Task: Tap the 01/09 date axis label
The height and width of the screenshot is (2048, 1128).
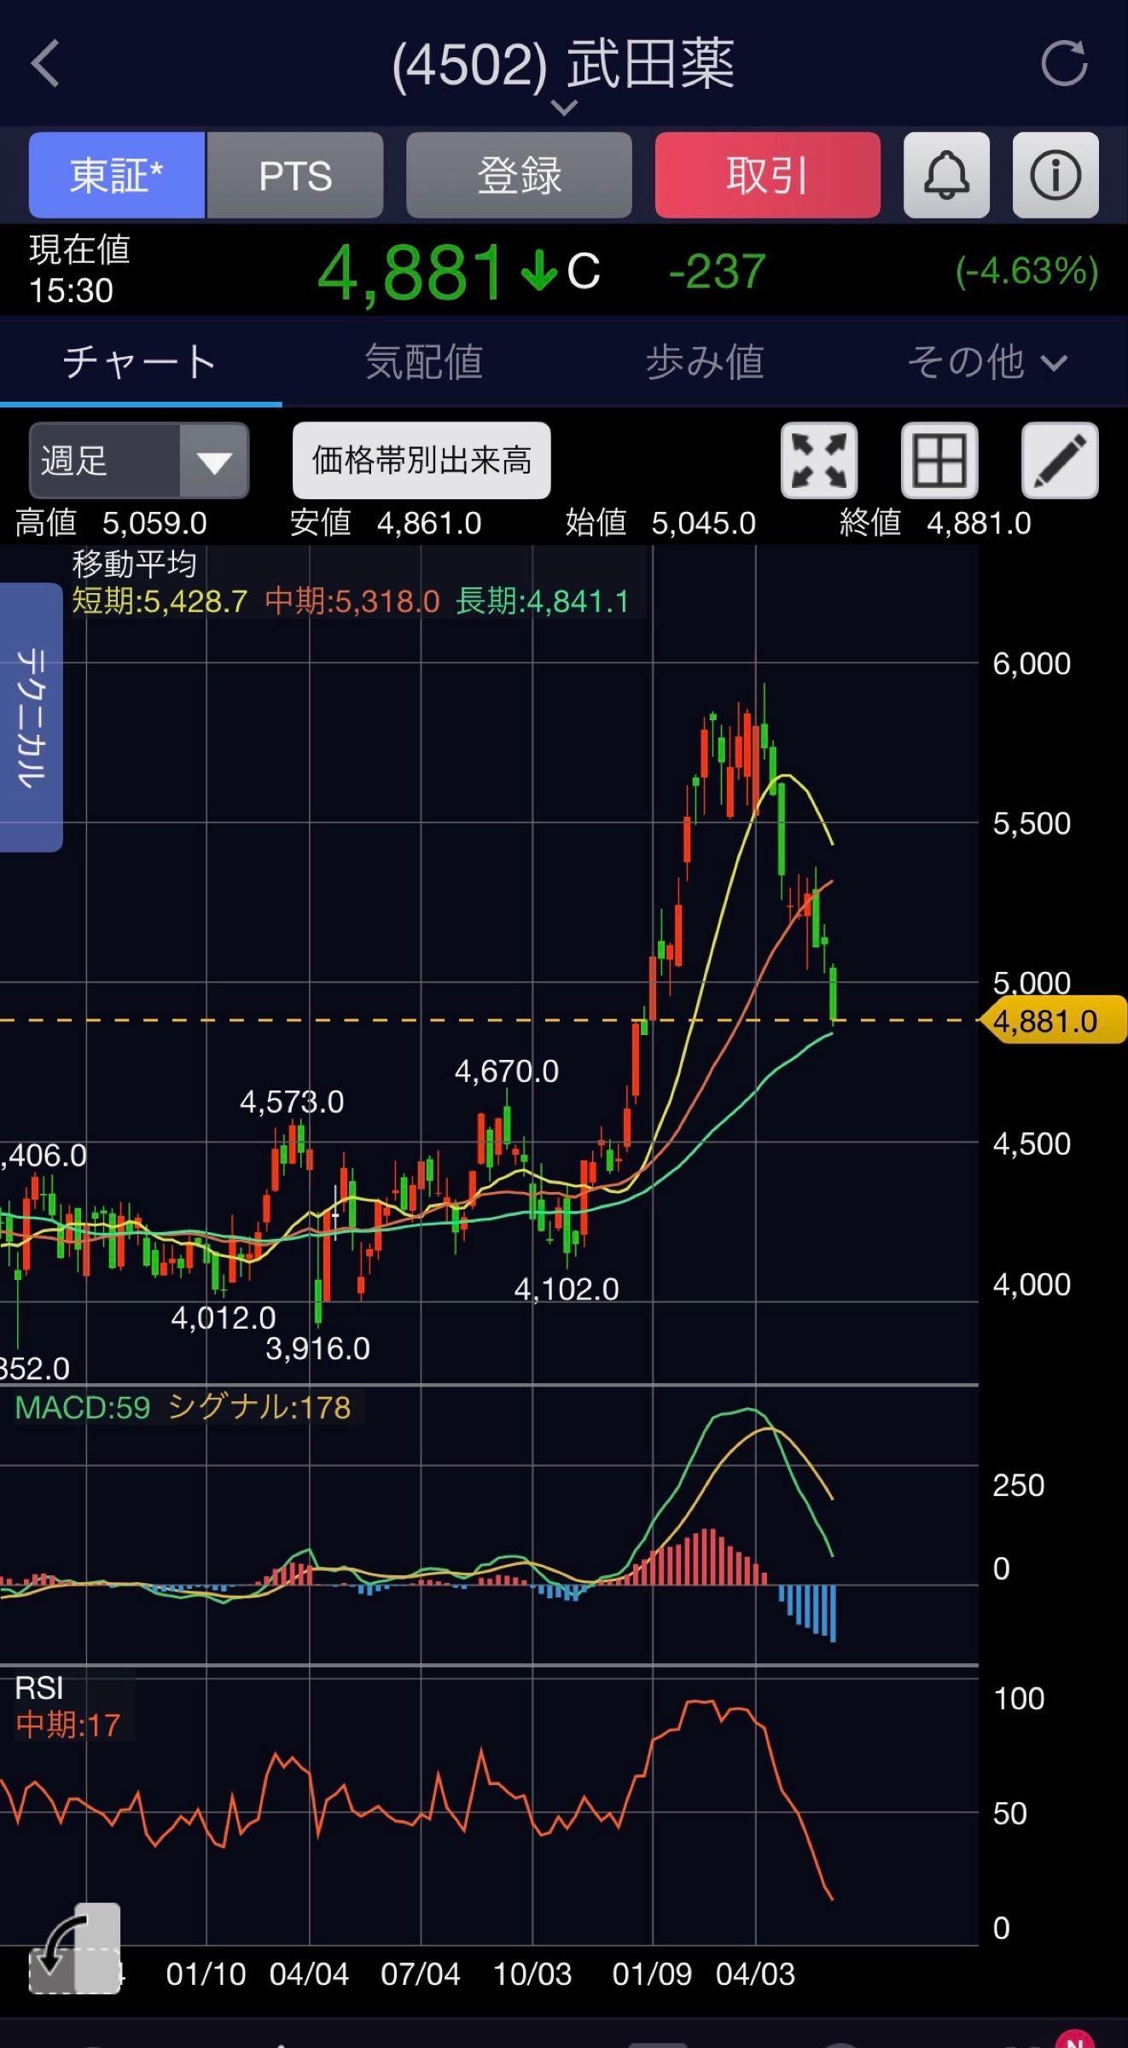Action: tap(652, 1974)
